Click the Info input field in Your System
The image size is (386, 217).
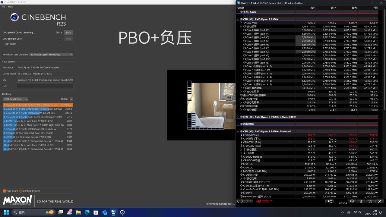(45, 86)
